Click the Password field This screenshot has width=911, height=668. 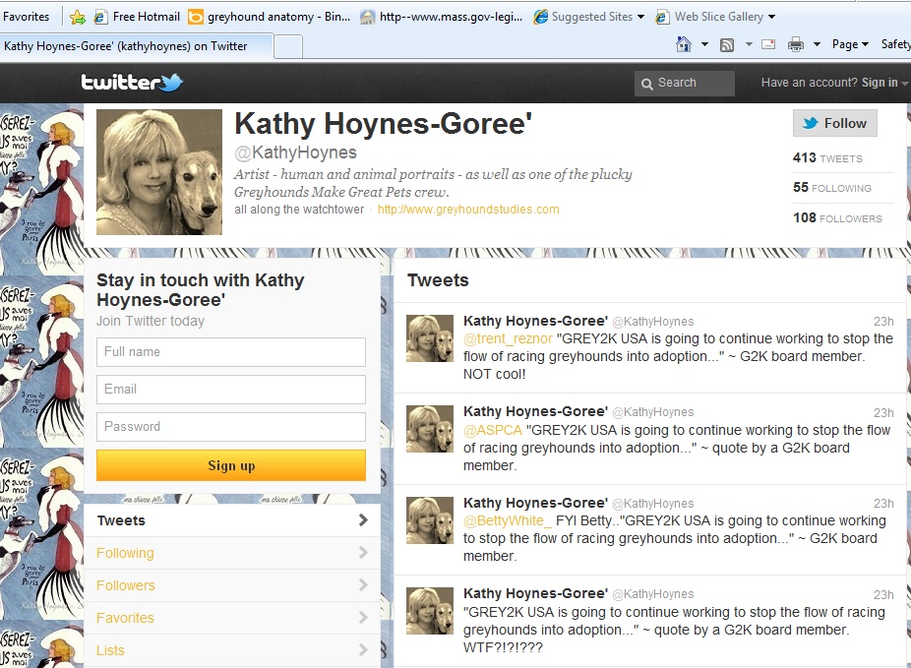231,427
